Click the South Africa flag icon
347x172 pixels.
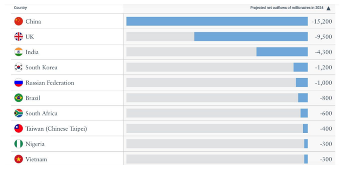(18, 113)
